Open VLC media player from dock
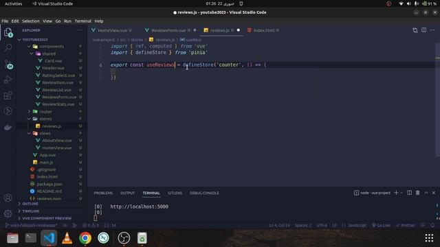Viewport: 440px width, 247px height. click(x=67, y=238)
